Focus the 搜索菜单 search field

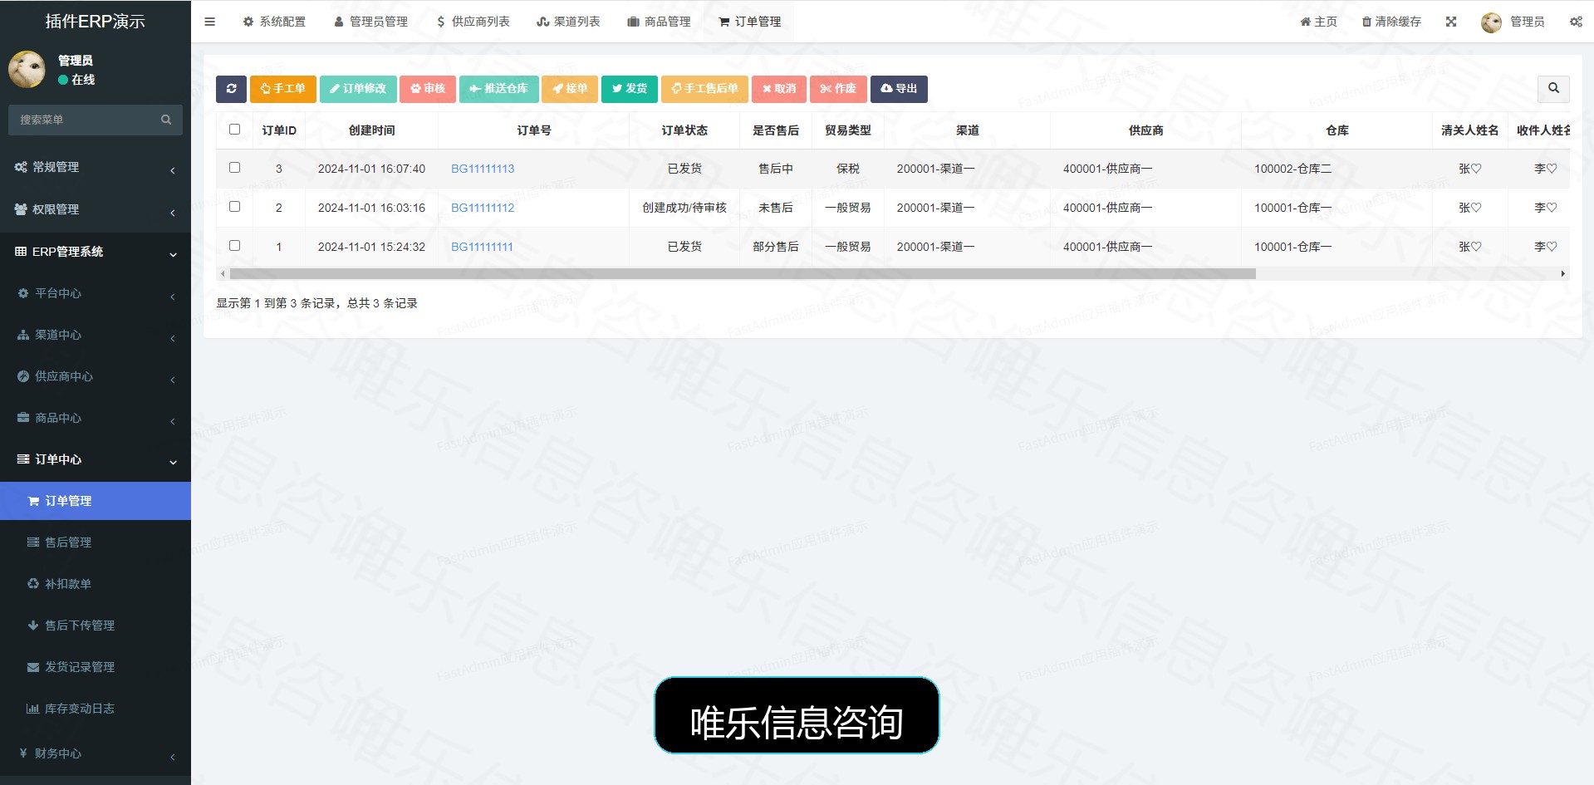pos(85,120)
